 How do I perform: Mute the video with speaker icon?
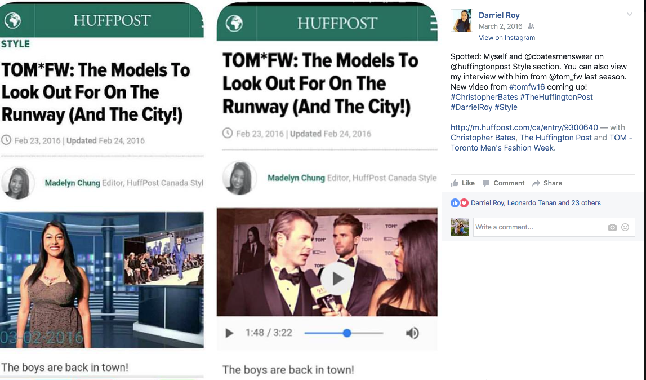(x=412, y=333)
